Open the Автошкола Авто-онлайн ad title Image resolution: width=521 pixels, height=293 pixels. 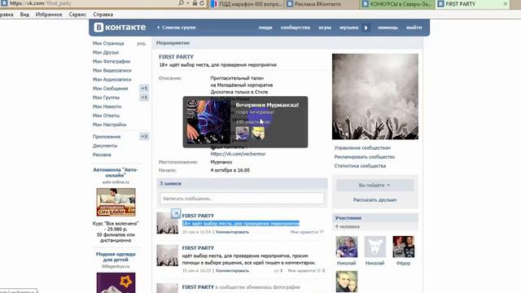pyautogui.click(x=116, y=173)
